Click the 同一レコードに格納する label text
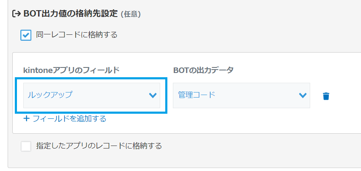This screenshot has width=361, height=171. [77, 35]
